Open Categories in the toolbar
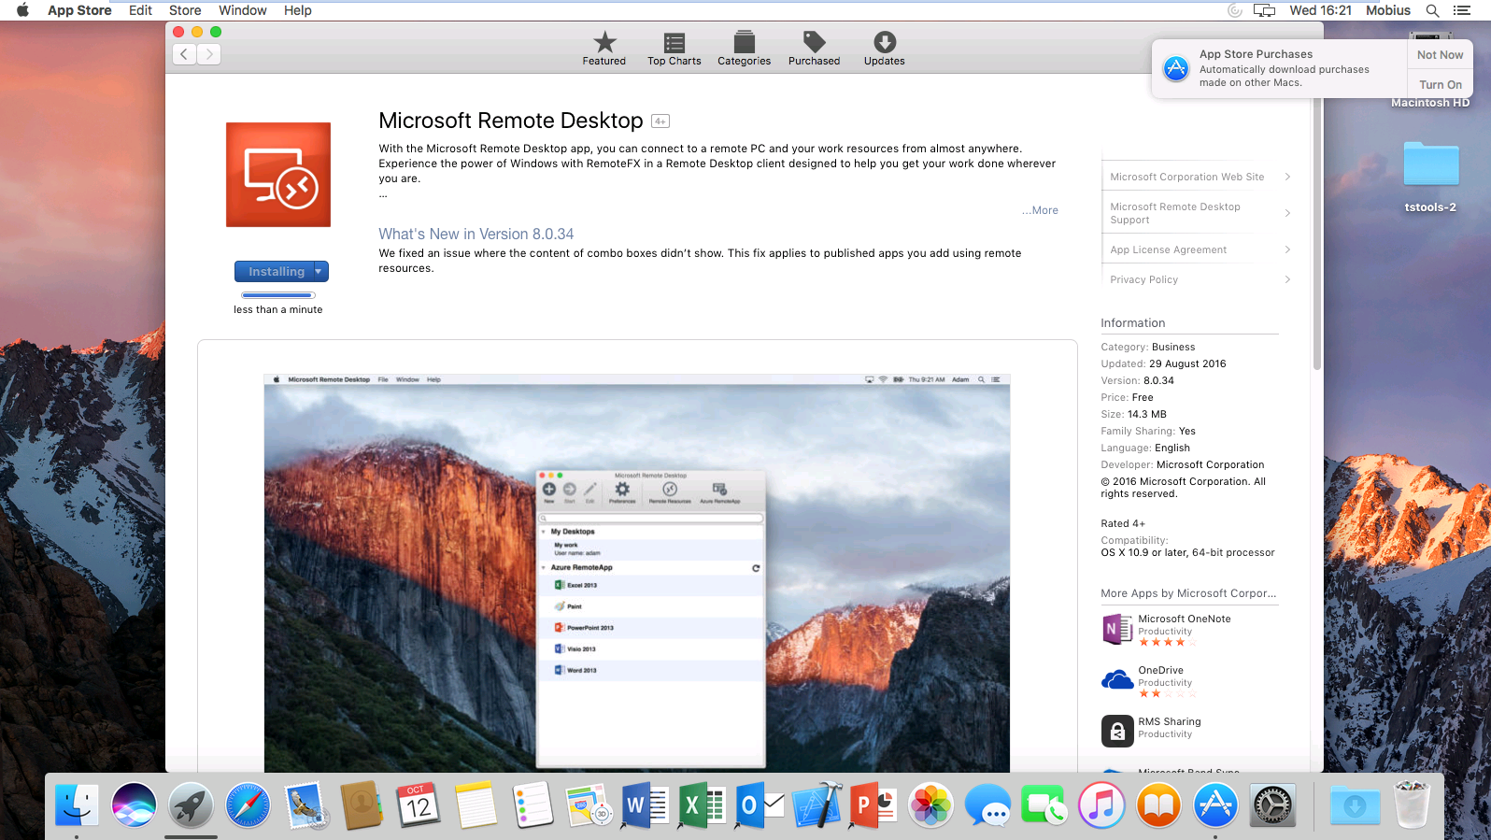The width and height of the screenshot is (1491, 840). coord(745,49)
